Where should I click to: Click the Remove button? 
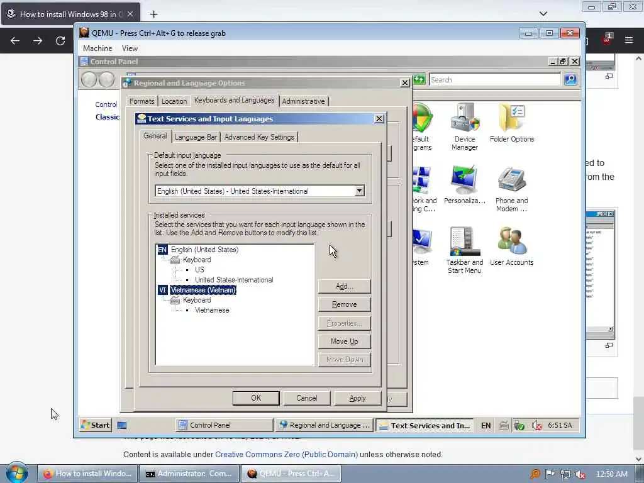(344, 304)
